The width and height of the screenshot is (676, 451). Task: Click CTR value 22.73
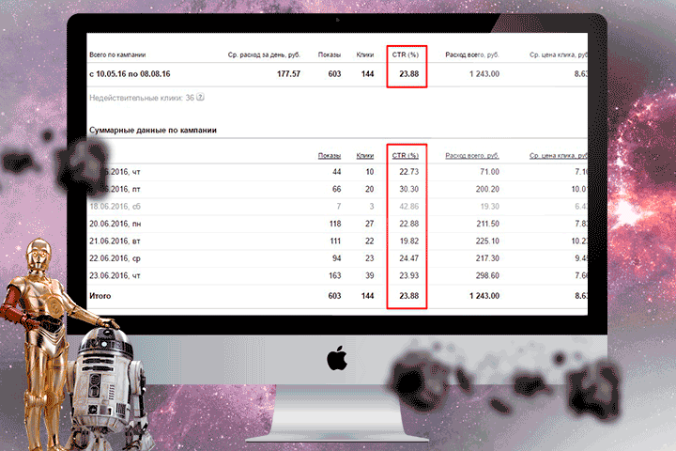pyautogui.click(x=408, y=172)
